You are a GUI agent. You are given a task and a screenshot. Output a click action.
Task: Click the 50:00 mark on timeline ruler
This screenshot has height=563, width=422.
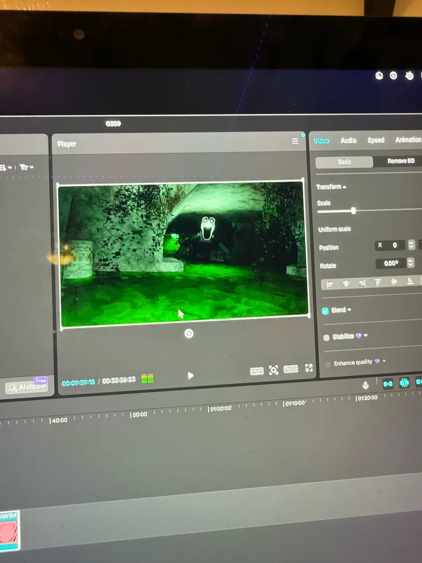point(139,415)
